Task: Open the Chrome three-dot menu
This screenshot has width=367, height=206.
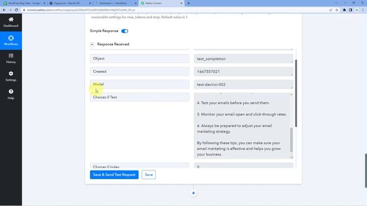Action: [363, 10]
